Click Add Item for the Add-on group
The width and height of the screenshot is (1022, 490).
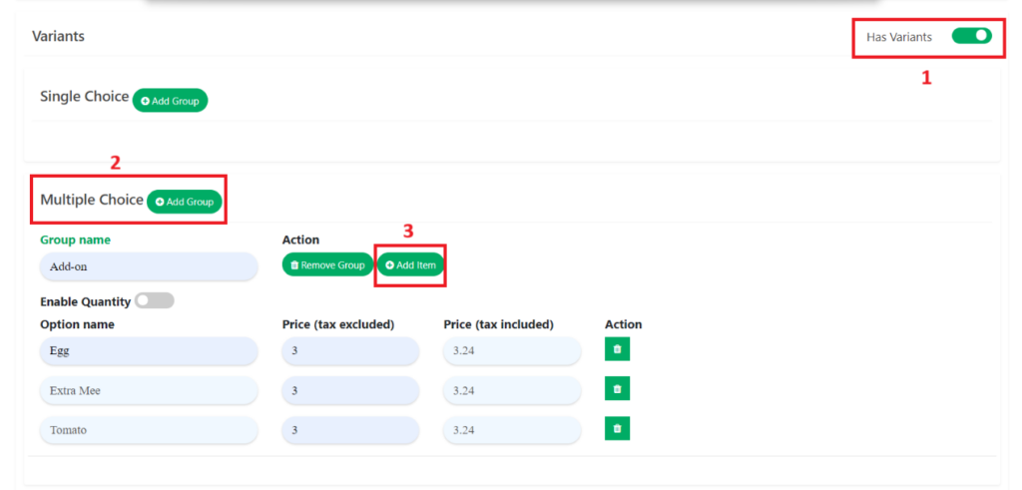click(x=410, y=264)
